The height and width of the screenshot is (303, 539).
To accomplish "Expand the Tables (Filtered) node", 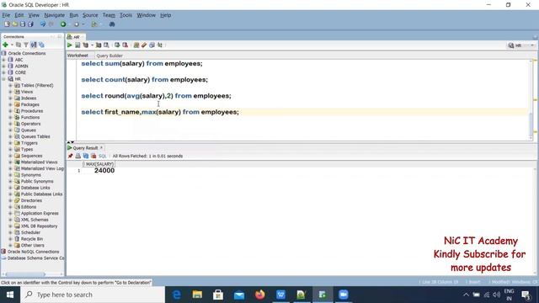I will pyautogui.click(x=10, y=85).
